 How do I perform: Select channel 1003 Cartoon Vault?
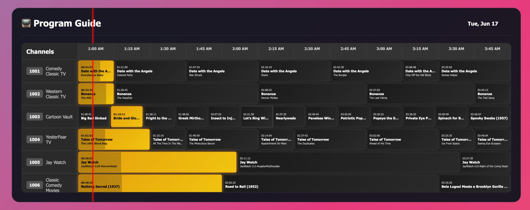coord(50,116)
